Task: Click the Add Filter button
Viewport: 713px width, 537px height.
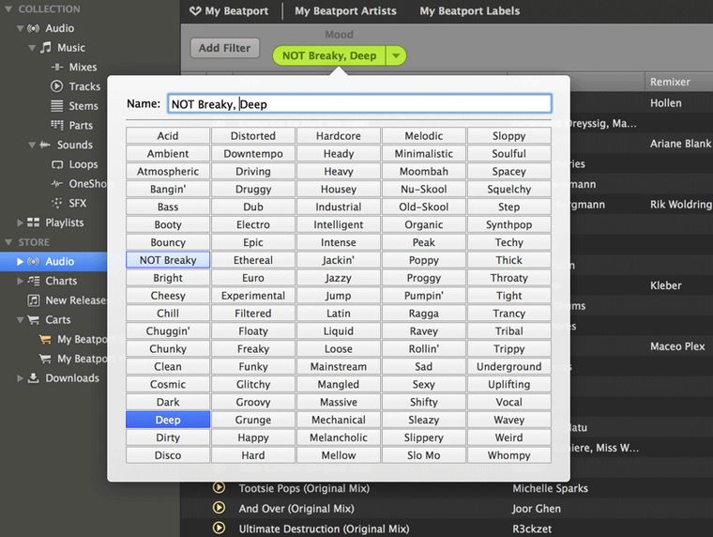Action: point(224,48)
